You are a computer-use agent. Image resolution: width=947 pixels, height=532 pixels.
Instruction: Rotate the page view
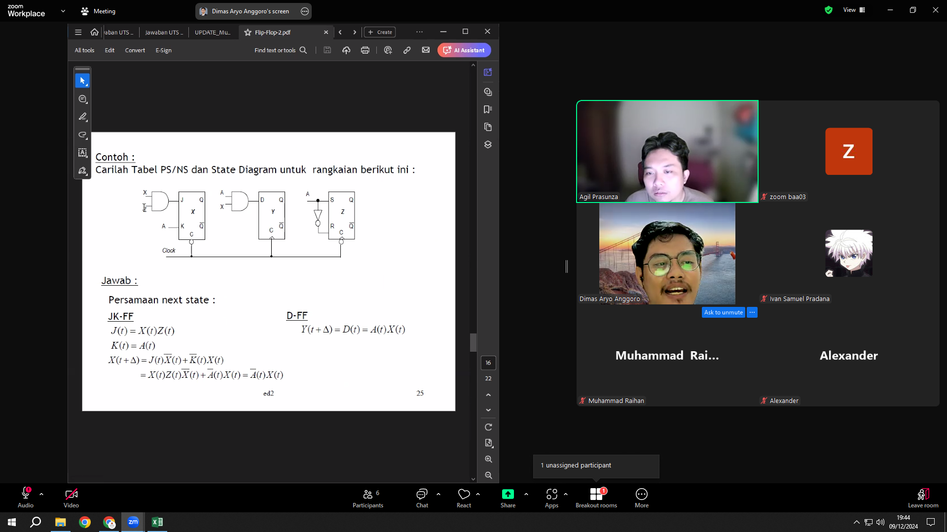488,427
